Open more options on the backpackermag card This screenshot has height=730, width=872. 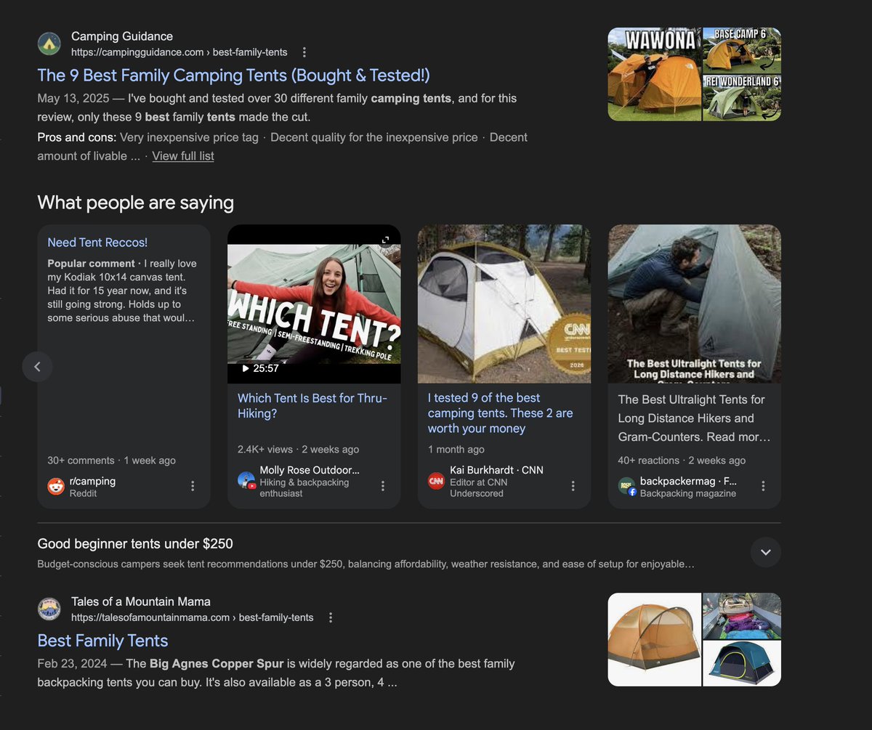click(x=763, y=486)
